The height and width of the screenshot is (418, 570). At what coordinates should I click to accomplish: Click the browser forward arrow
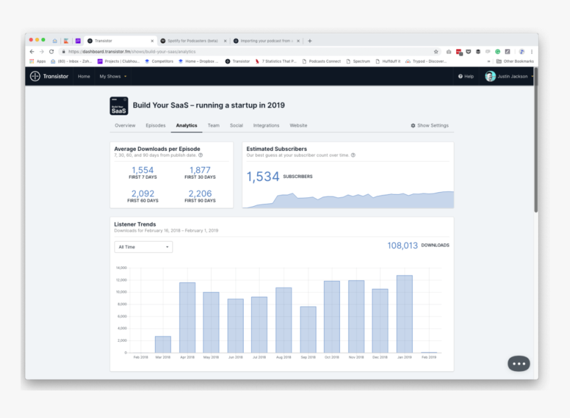pos(42,52)
